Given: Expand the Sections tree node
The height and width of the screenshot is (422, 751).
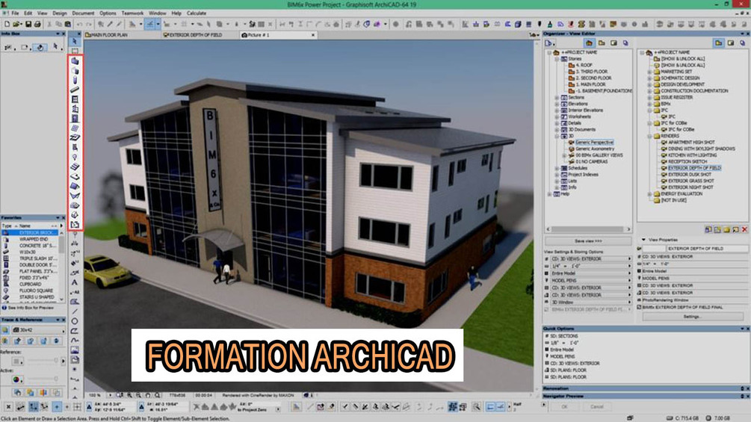Looking at the screenshot, I should coord(557,97).
